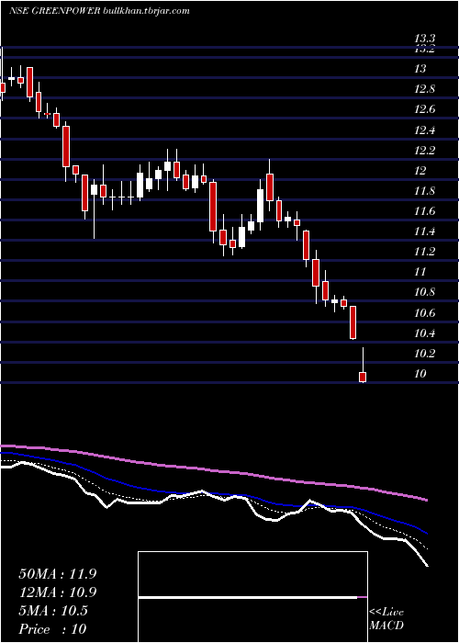459x643 pixels.
Task: Click the 12 price axis label
Action: point(420,171)
